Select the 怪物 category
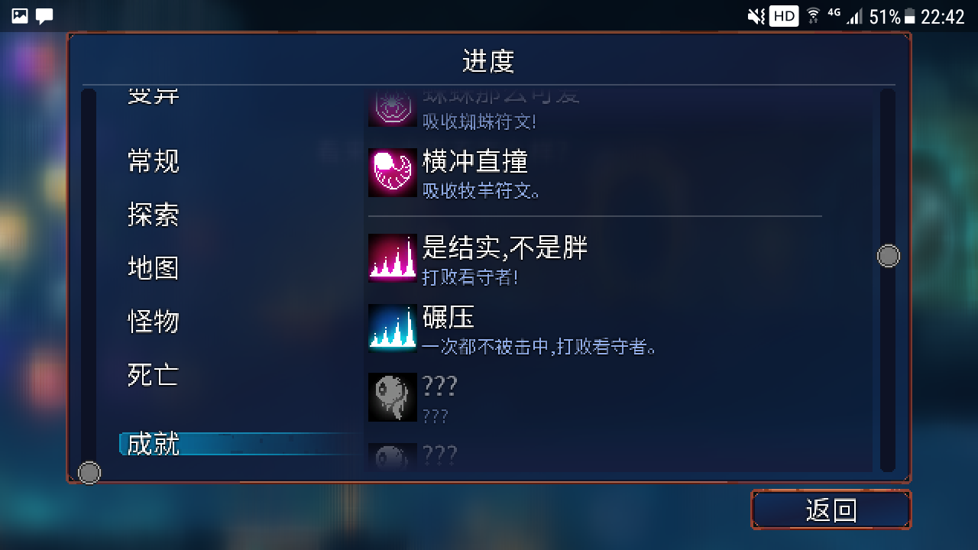 [153, 322]
